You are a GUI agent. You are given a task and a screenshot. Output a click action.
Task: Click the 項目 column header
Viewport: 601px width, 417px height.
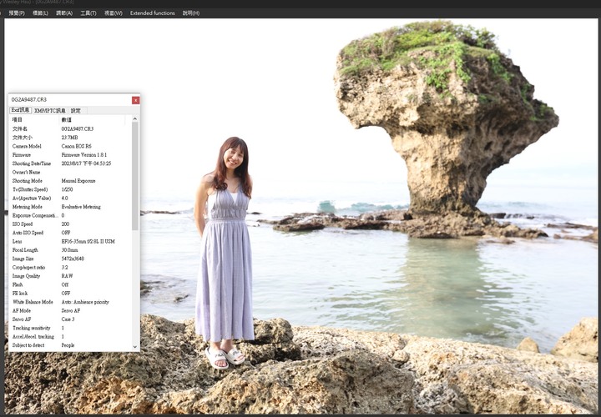18,120
